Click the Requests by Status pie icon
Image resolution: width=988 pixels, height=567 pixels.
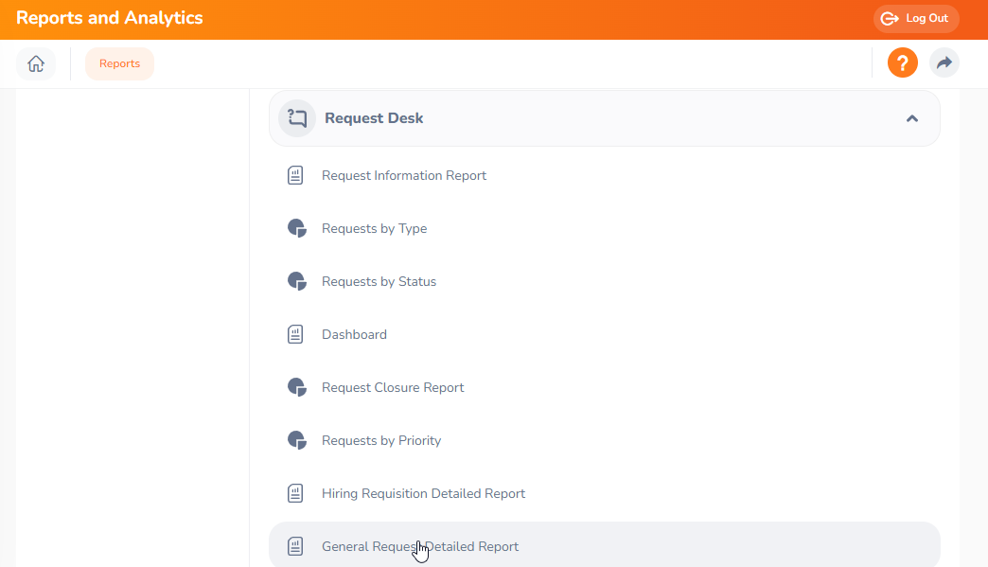coord(296,281)
